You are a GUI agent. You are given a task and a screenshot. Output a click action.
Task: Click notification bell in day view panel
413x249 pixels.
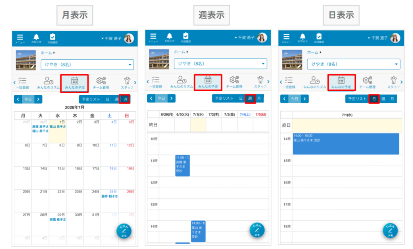pos(302,38)
